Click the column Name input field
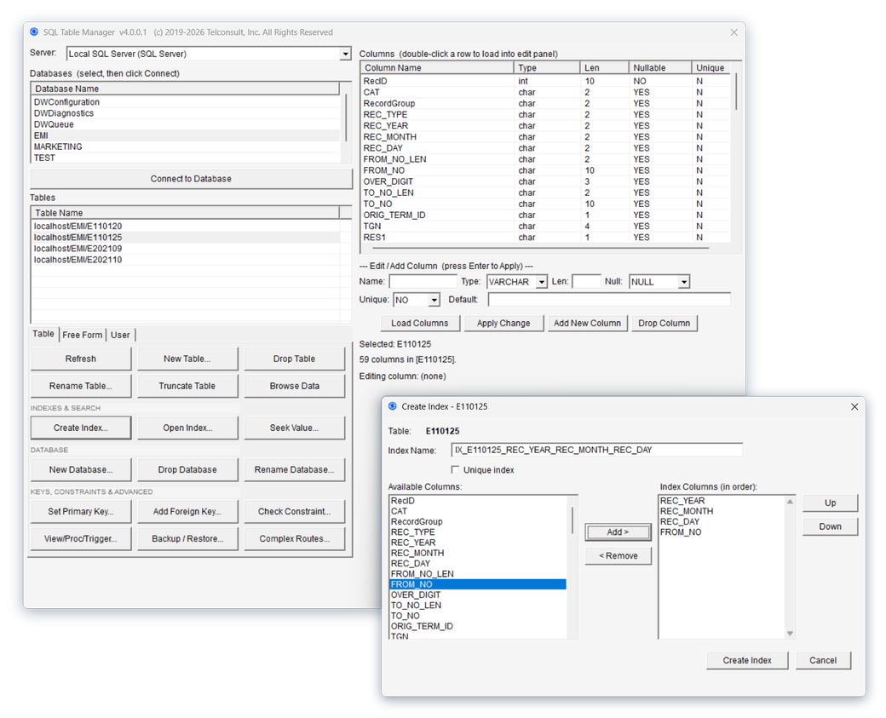Screen dimensions: 886x718 coord(423,281)
